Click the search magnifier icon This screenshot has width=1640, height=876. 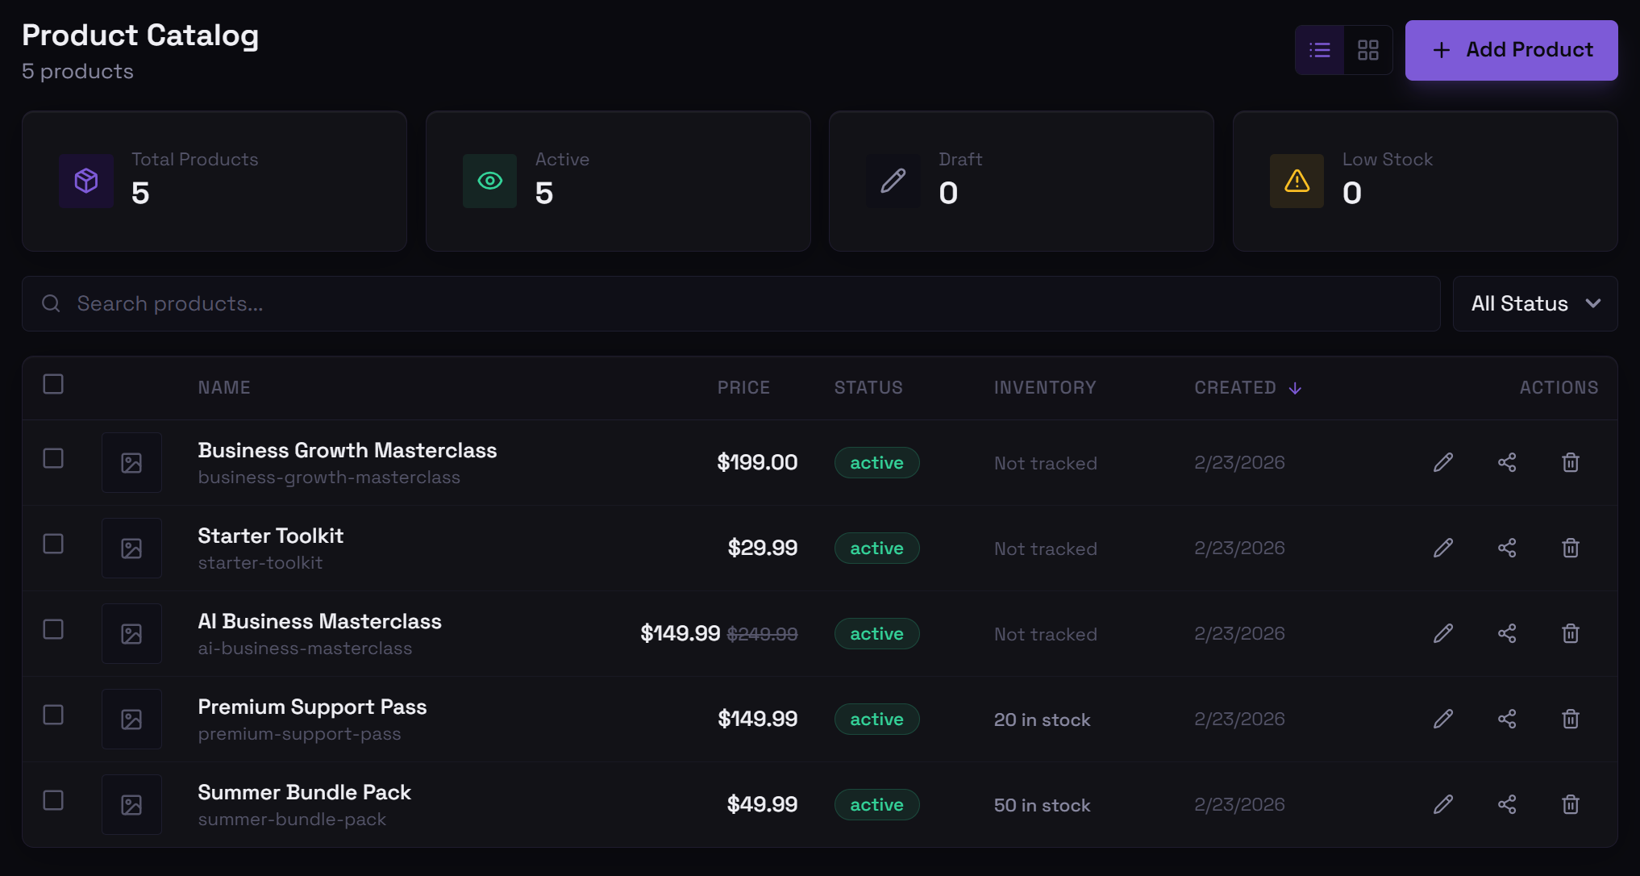coord(51,303)
